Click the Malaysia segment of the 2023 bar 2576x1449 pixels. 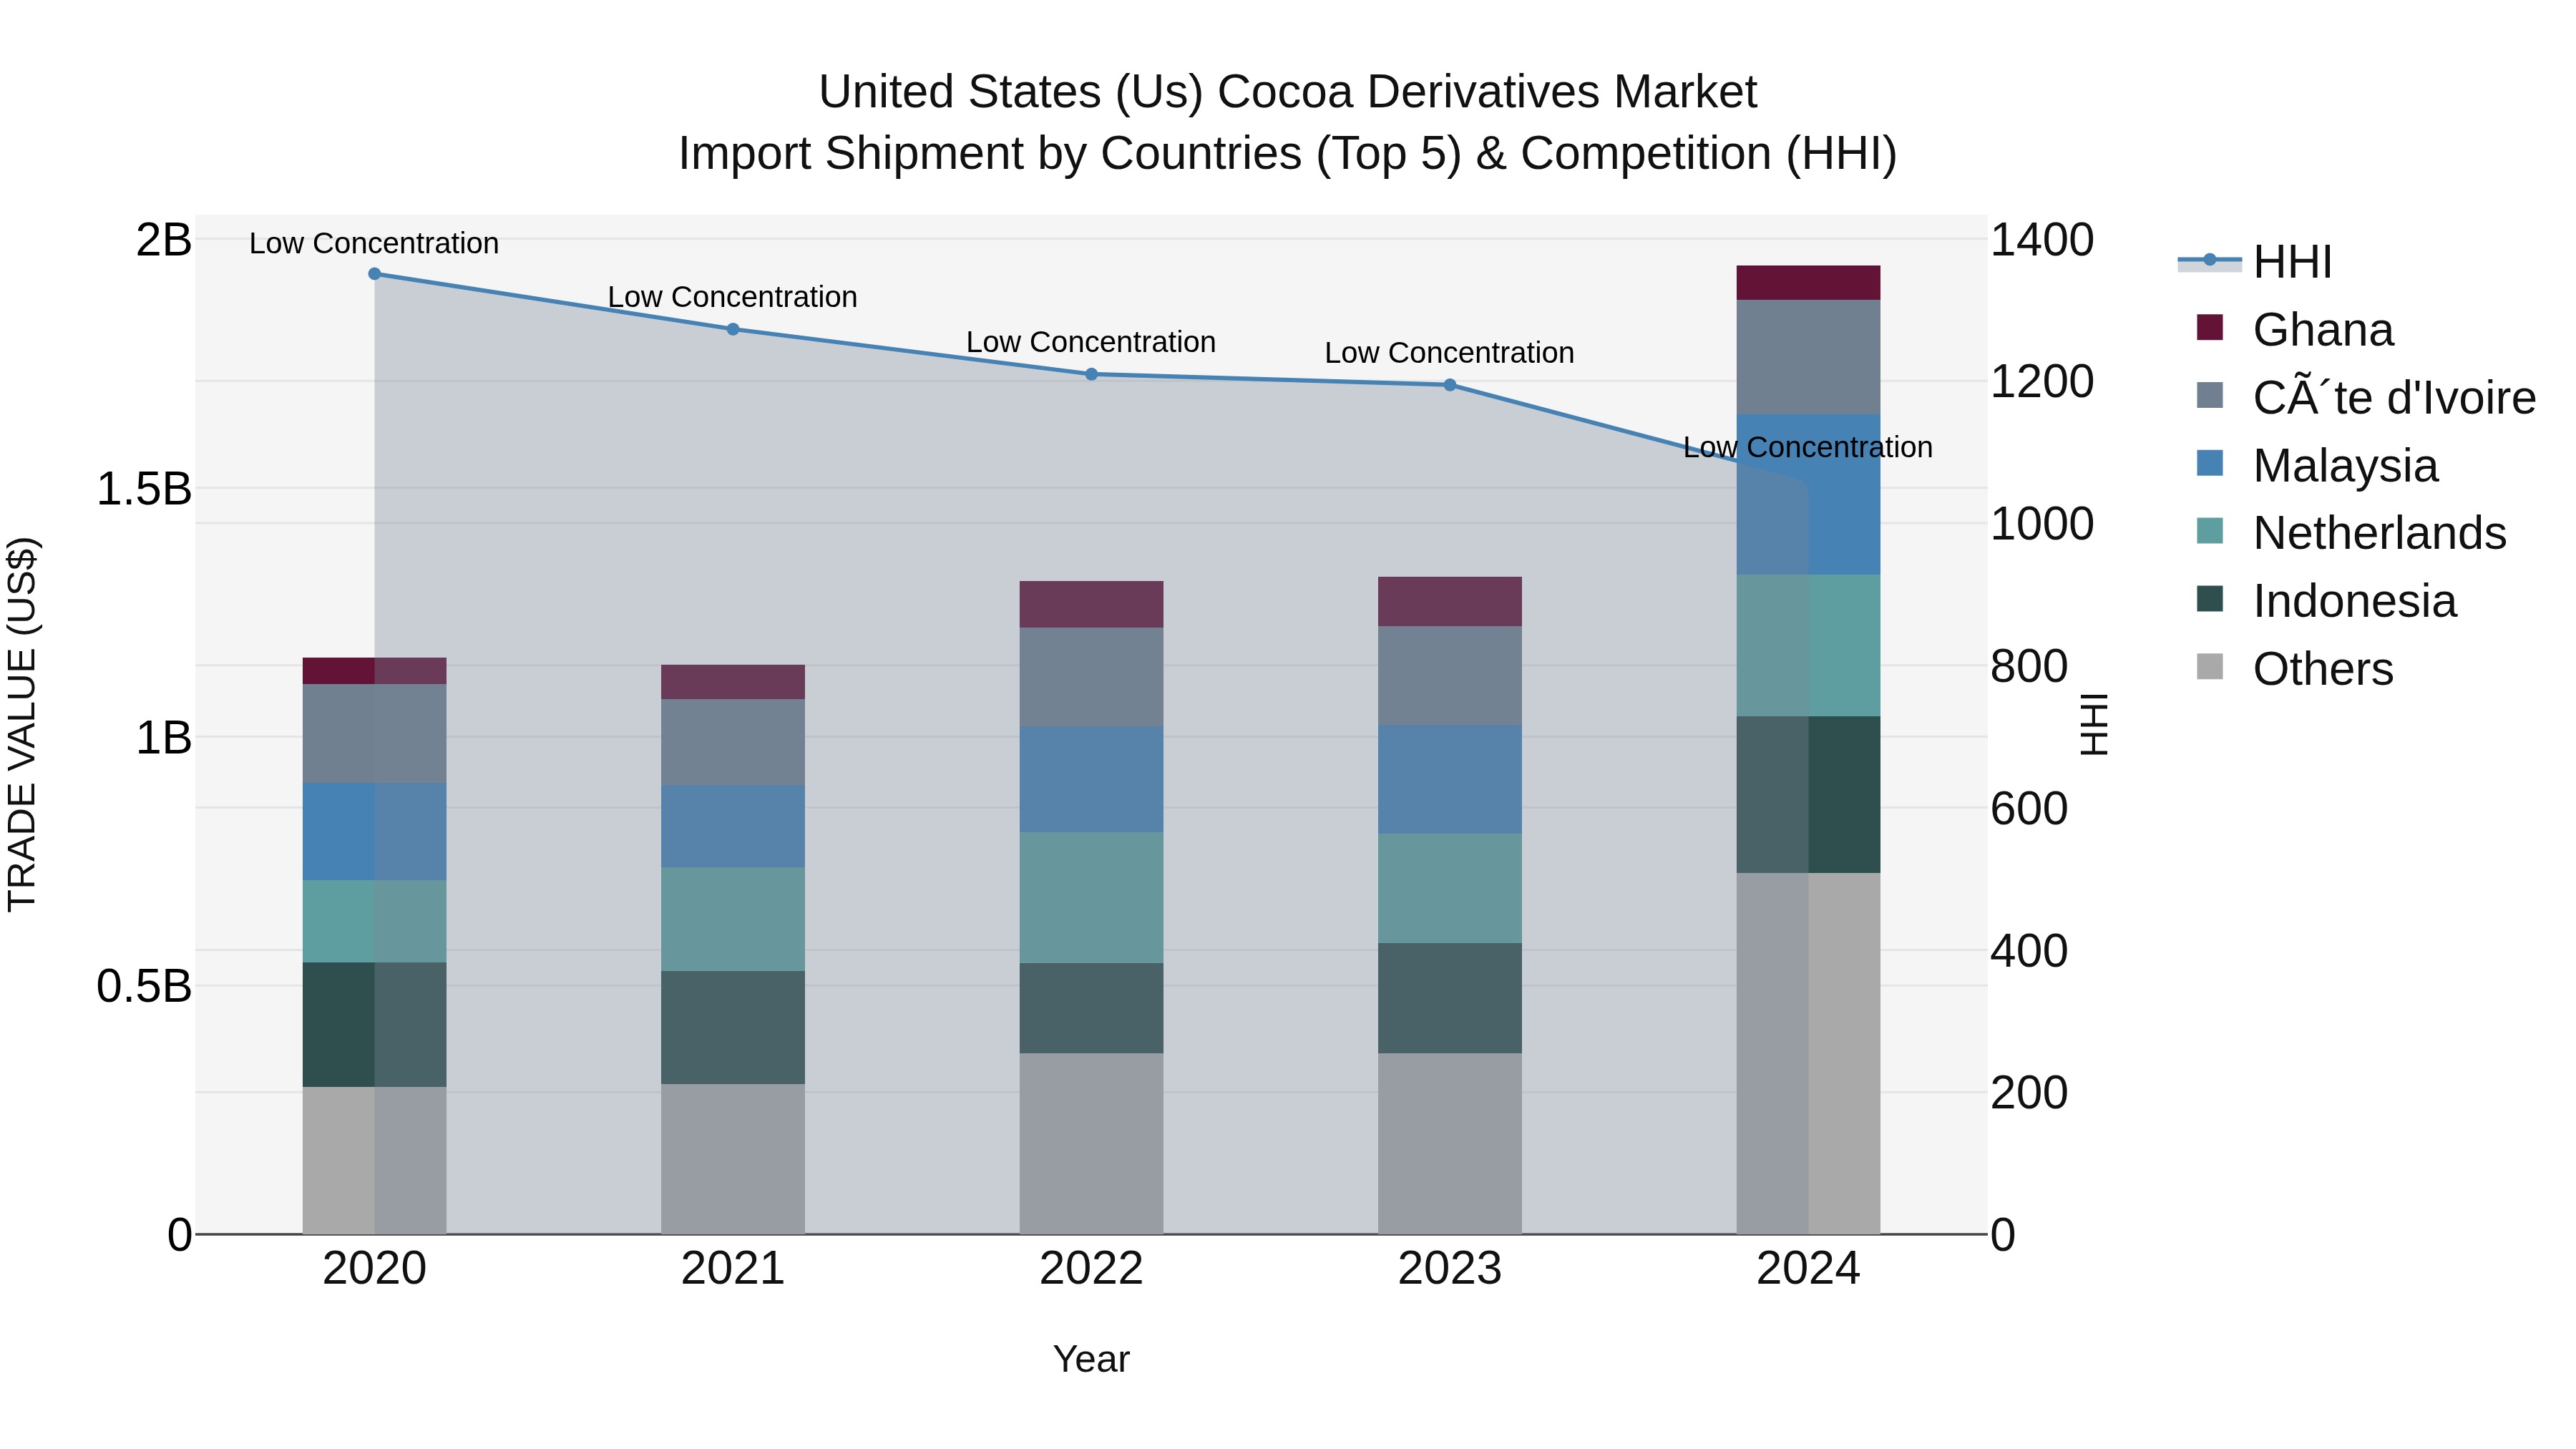coord(1450,780)
